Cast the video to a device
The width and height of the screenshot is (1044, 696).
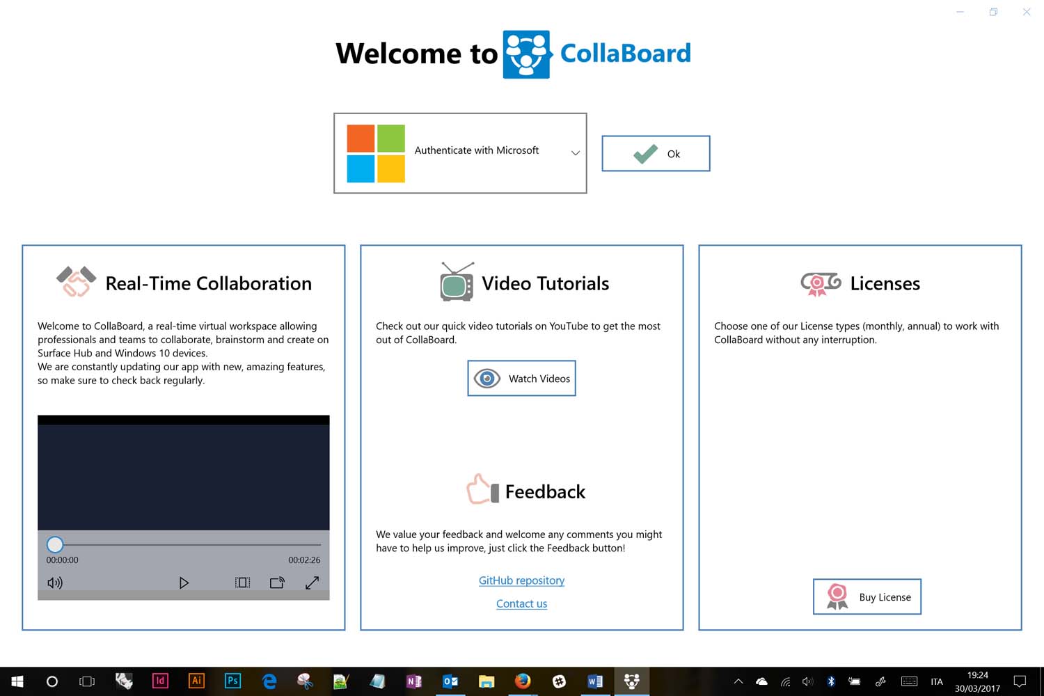(277, 583)
